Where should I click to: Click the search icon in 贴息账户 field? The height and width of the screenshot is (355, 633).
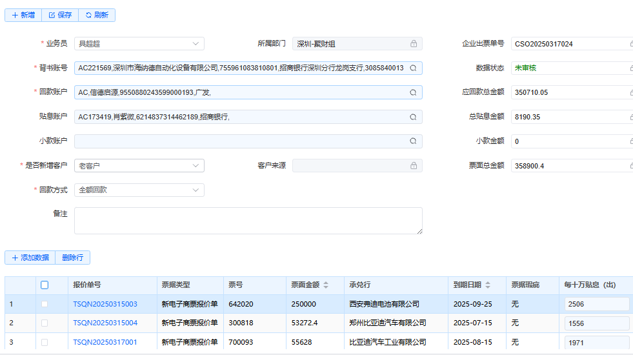click(413, 117)
